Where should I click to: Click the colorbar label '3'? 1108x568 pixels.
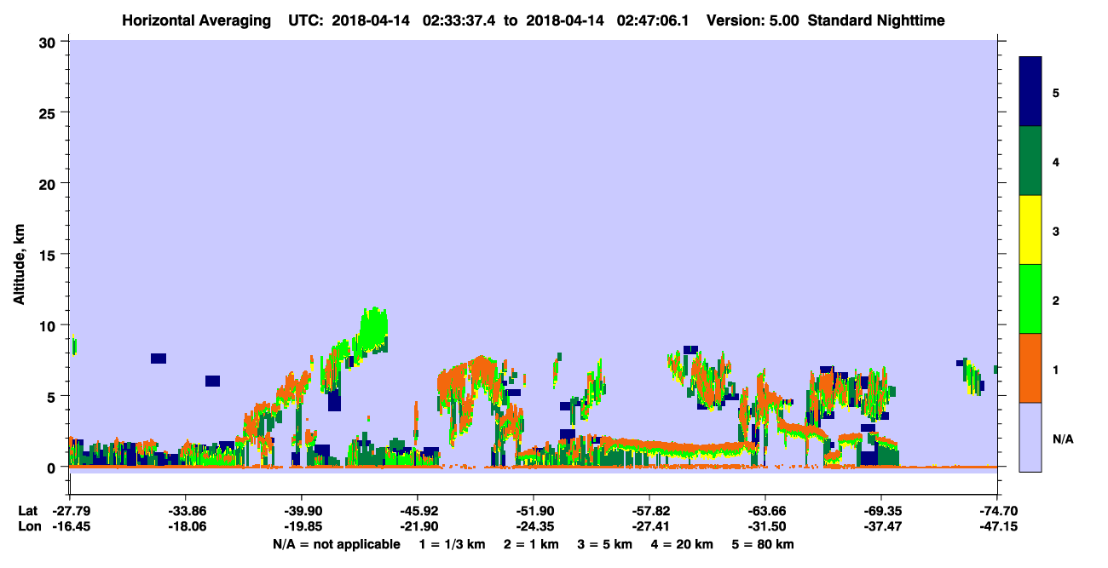(x=1056, y=231)
